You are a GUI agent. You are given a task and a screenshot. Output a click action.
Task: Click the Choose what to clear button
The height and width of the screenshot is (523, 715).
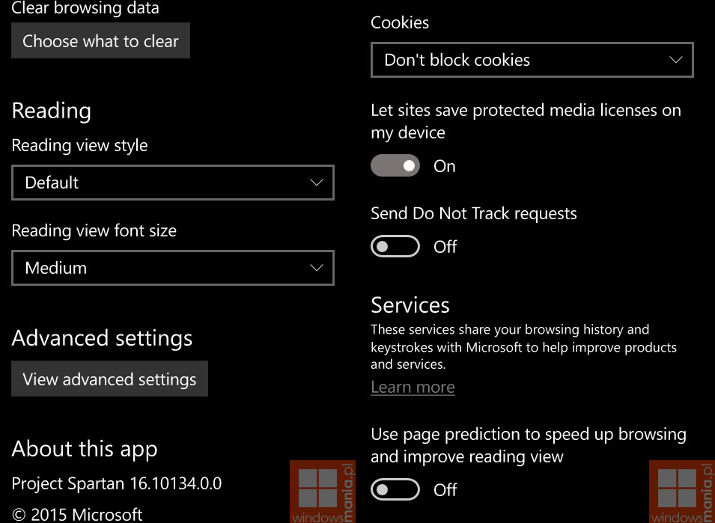point(100,40)
